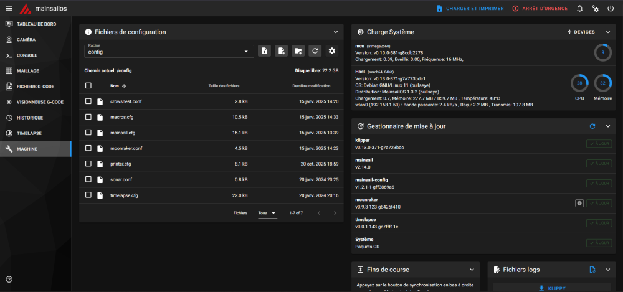Click the upload file icon

tap(264, 51)
